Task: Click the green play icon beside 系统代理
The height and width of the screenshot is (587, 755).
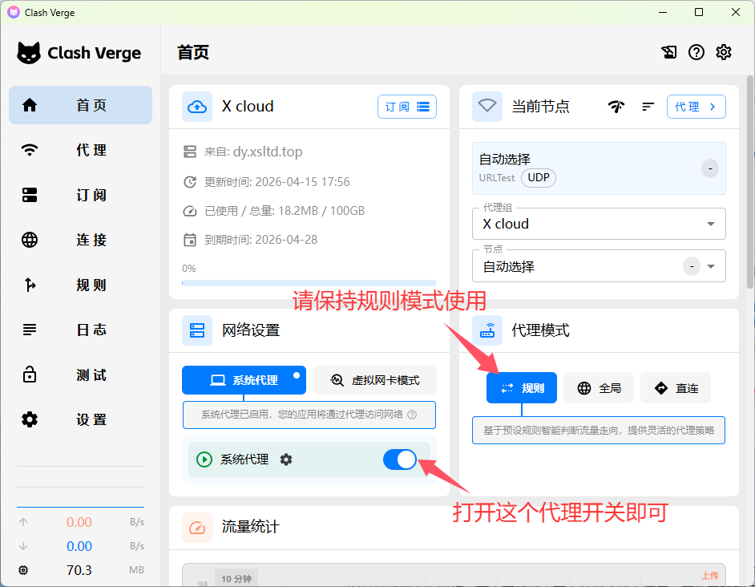Action: coord(204,459)
